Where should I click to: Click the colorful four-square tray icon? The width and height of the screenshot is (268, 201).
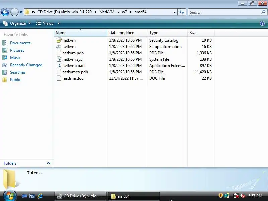click(x=227, y=196)
